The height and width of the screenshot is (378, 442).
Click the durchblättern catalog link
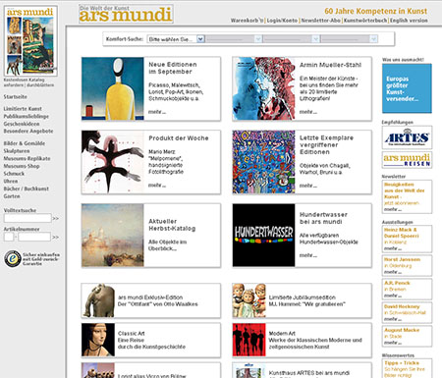40,85
